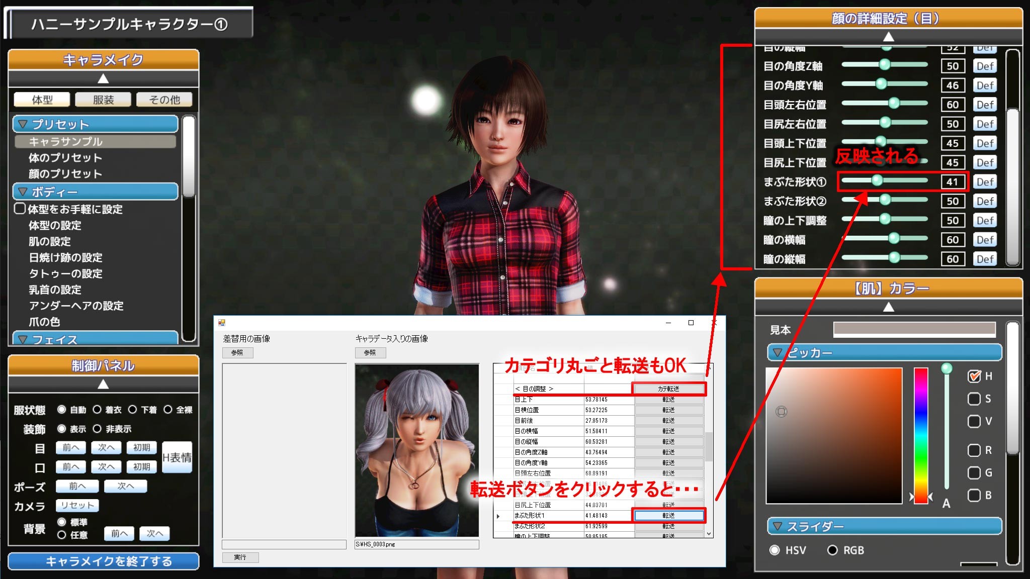Collapse the キャラメイク panel arrow
Viewport: 1030px width, 579px height.
tap(103, 78)
